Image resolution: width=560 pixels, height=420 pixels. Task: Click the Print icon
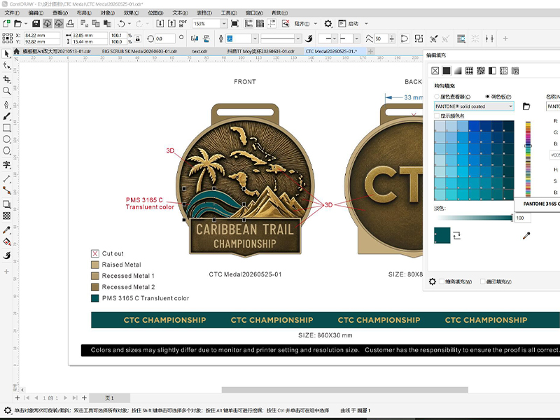(71, 24)
